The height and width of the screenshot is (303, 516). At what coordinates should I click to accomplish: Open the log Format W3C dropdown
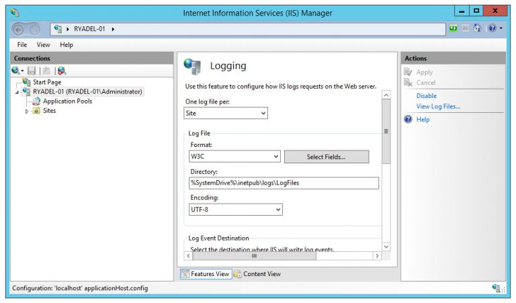click(235, 157)
